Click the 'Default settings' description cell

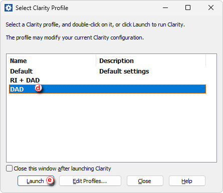pyautogui.click(x=124, y=71)
